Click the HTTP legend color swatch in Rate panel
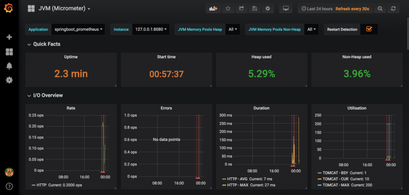The height and width of the screenshot is (195, 409). (34, 185)
